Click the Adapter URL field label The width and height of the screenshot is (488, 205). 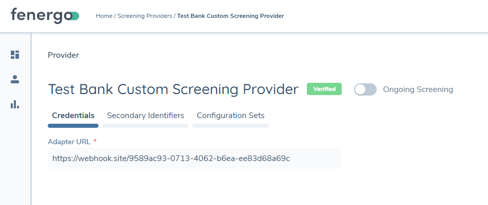[69, 141]
